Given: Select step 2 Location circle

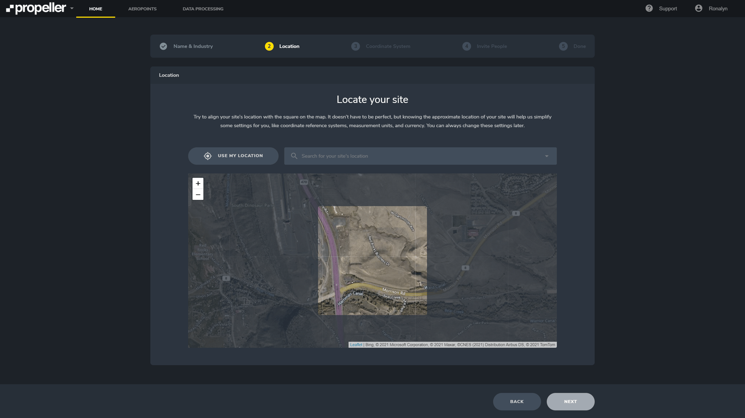Looking at the screenshot, I should [x=269, y=46].
